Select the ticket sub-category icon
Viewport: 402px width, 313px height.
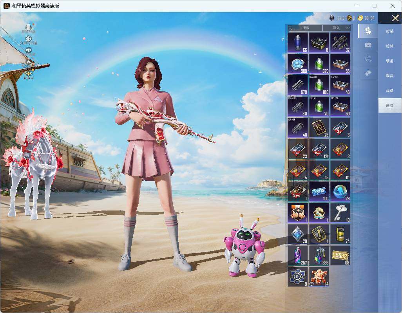click(x=368, y=74)
